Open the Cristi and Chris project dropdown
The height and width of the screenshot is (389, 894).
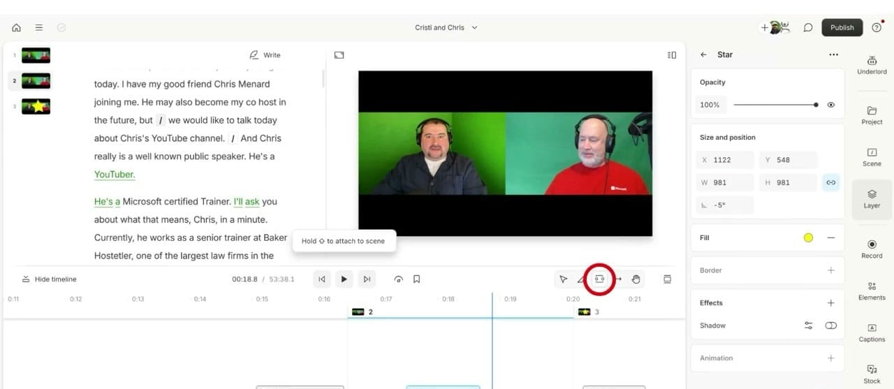[446, 28]
